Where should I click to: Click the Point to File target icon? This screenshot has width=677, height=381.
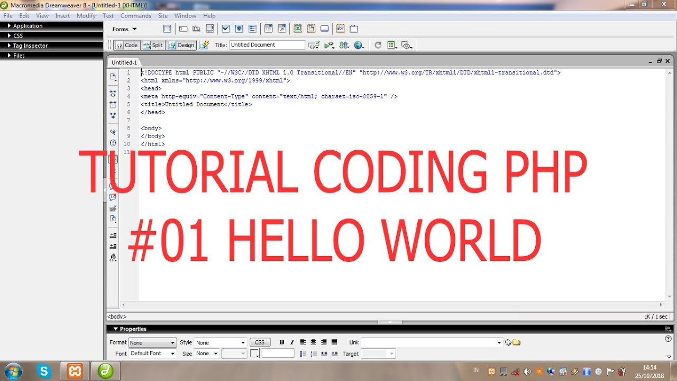point(508,342)
